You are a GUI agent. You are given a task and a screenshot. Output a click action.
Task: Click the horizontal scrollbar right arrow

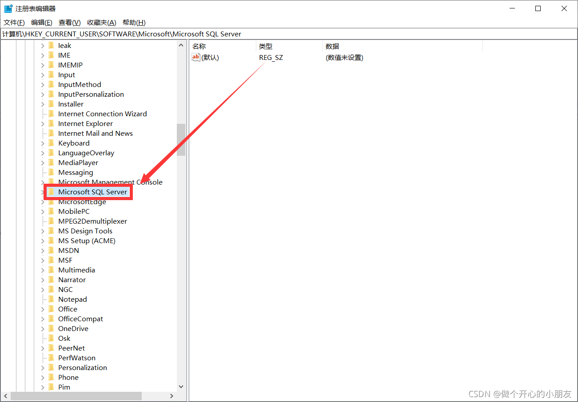tap(172, 396)
